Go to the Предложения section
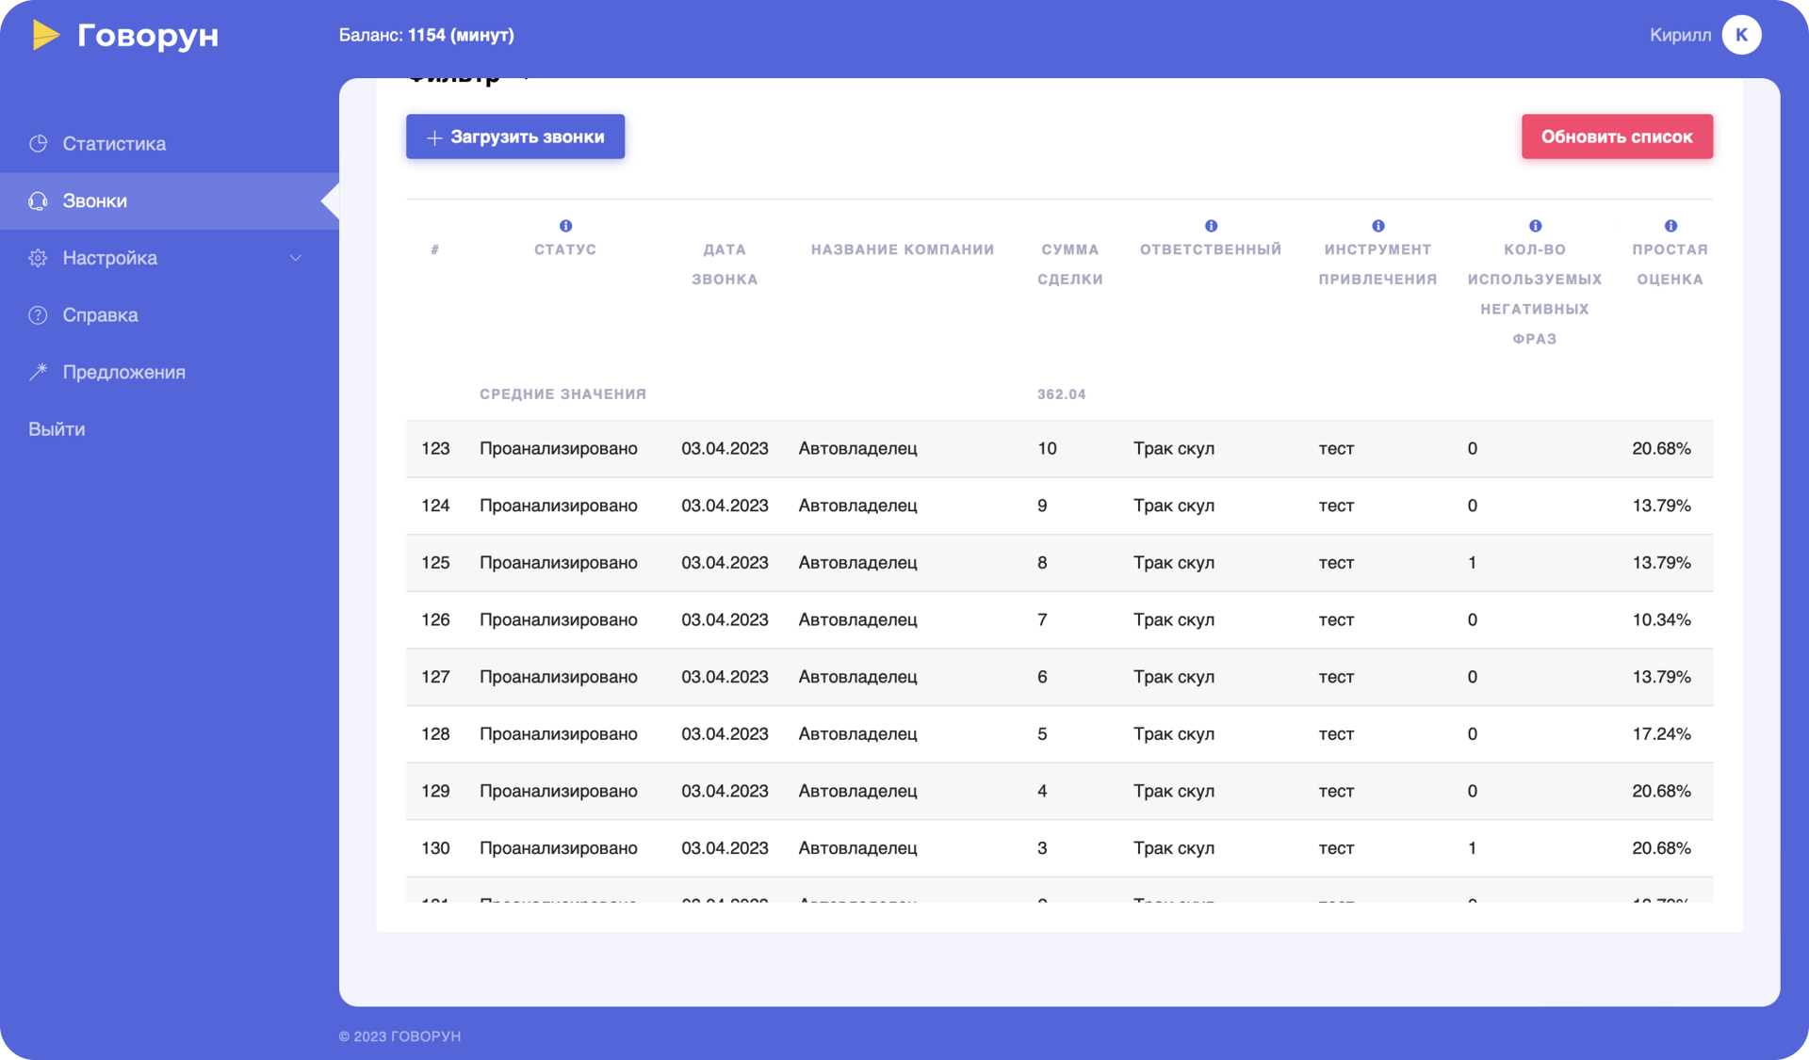Screen dimensions: 1809x1060 123,372
